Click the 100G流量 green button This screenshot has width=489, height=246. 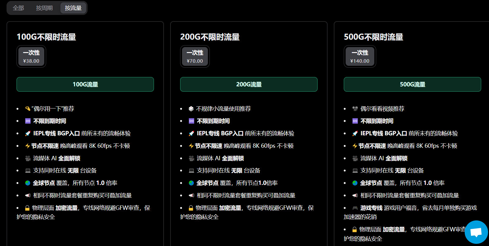pos(85,84)
